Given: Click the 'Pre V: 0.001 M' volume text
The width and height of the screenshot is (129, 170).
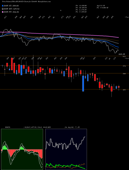Looking at the screenshot, I should click(102, 8).
